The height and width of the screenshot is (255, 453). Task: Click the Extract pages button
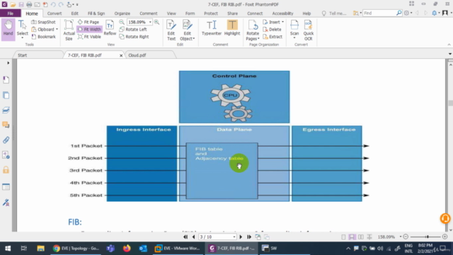273,37
